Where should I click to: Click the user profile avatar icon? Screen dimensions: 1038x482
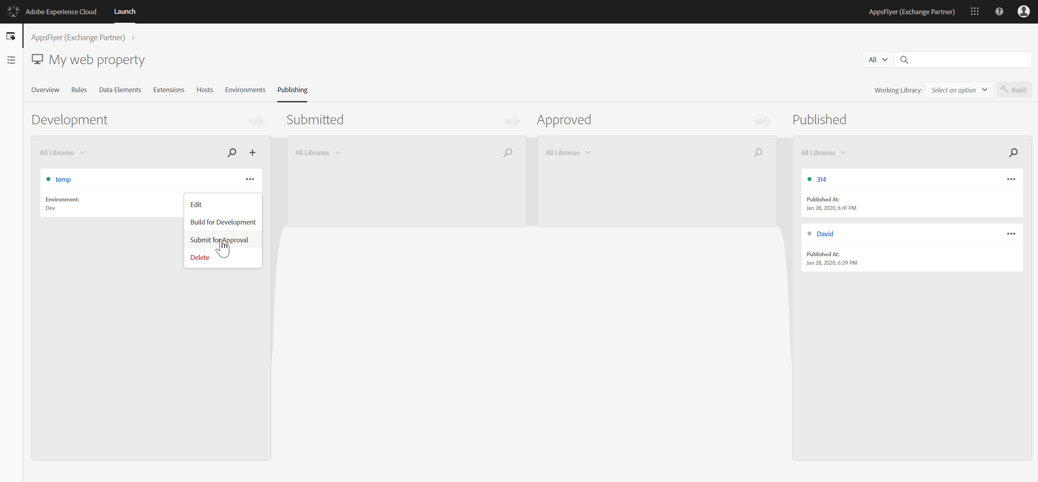[x=1023, y=12]
